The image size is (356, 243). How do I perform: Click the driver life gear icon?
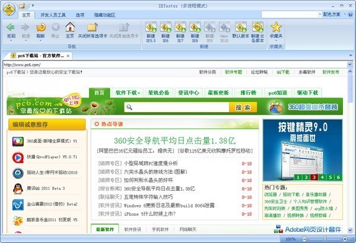point(18,173)
